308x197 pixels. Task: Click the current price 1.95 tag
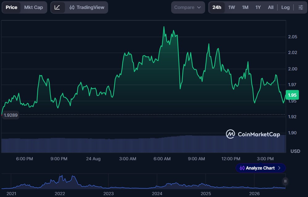(x=292, y=95)
